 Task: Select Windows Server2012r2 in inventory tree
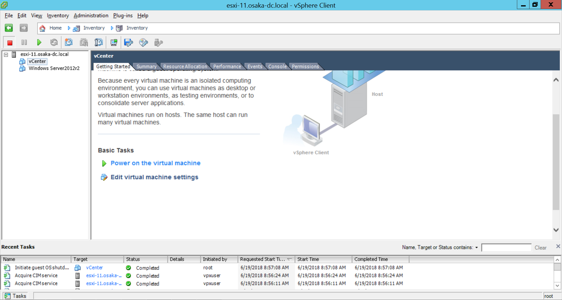point(54,68)
